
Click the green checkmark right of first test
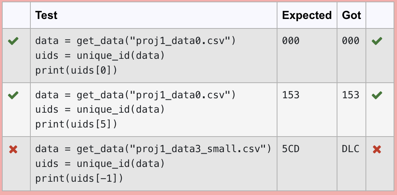377,41
